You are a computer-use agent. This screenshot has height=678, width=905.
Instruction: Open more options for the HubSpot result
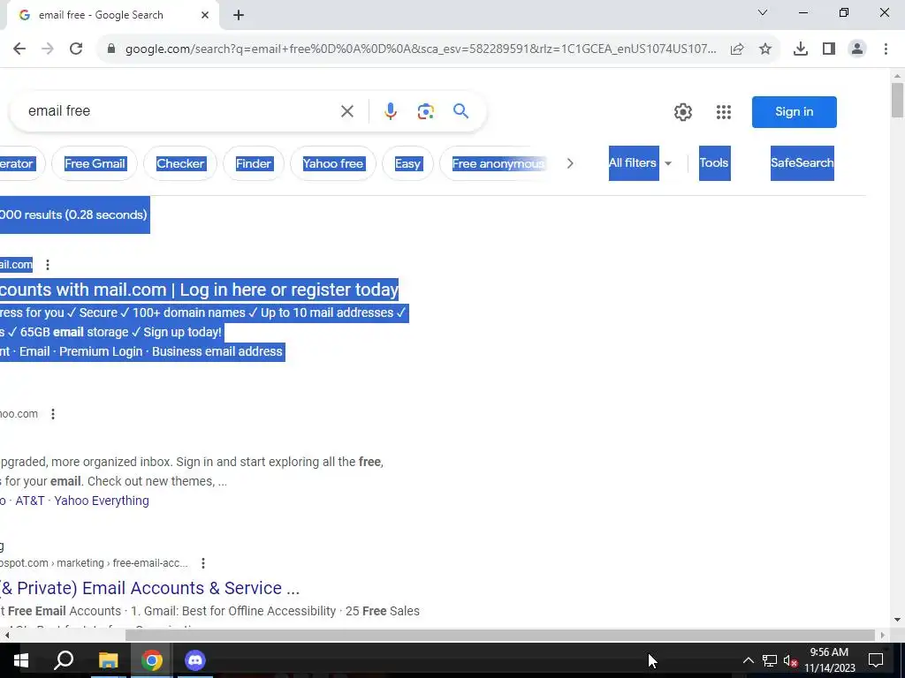tap(203, 563)
